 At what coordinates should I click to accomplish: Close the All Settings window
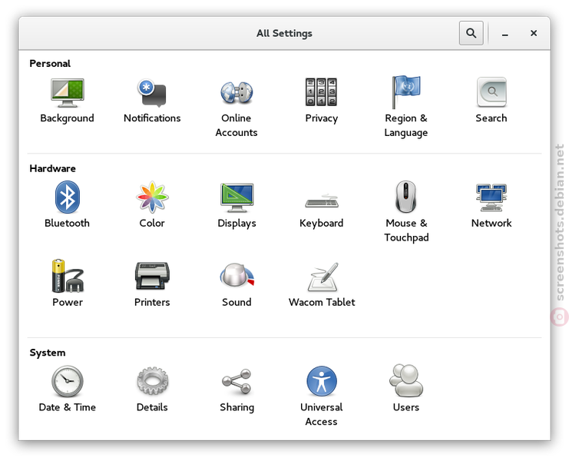[x=534, y=33]
